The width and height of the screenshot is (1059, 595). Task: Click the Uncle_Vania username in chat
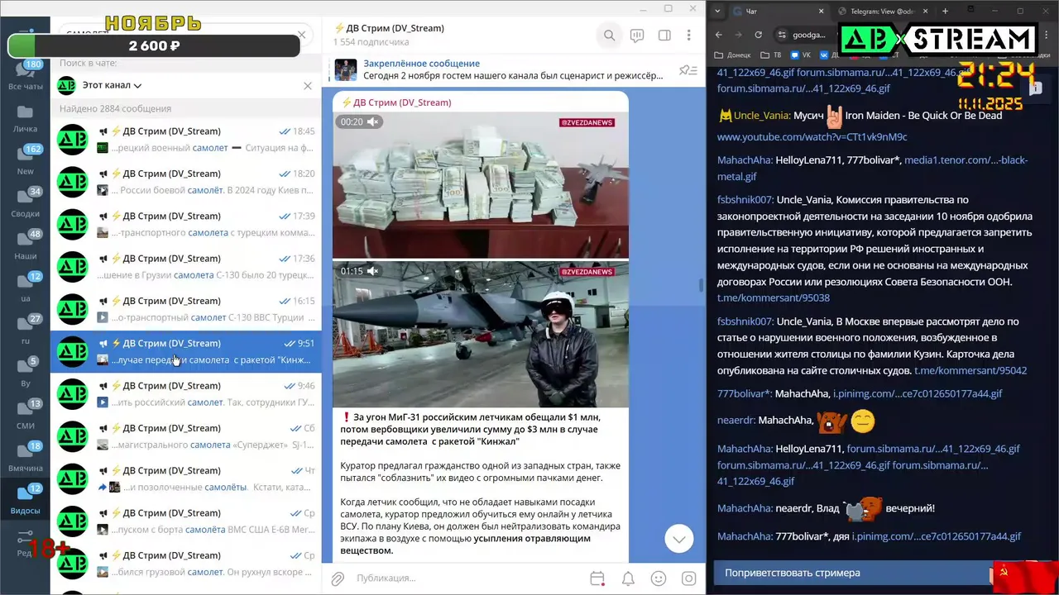pyautogui.click(x=762, y=116)
